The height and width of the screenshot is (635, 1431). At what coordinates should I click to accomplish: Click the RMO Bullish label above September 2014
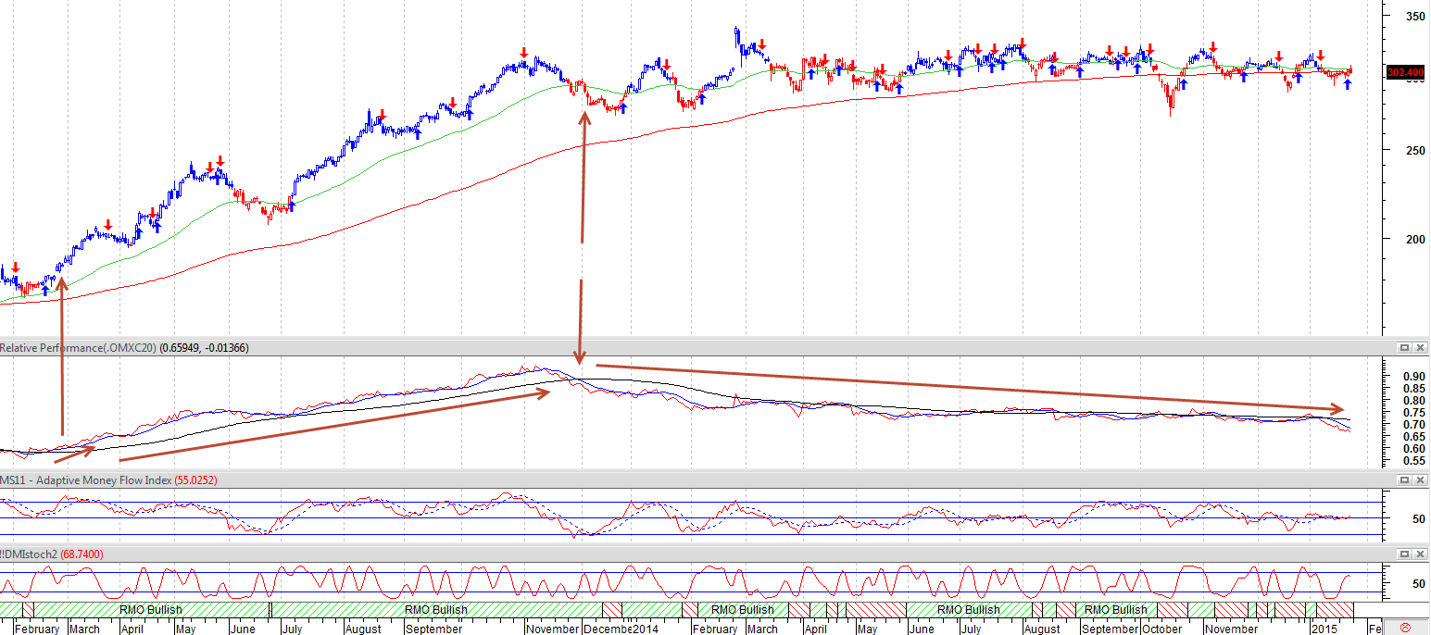(1115, 610)
